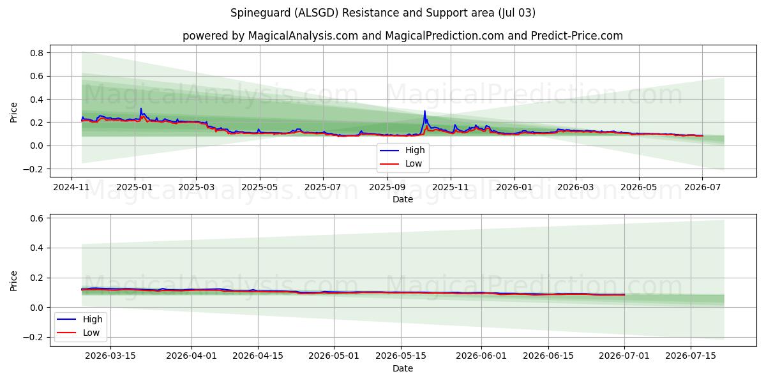The image size is (766, 383).
Task: Click the '2026-07-15' tick on bottom chart
Action: pos(690,357)
